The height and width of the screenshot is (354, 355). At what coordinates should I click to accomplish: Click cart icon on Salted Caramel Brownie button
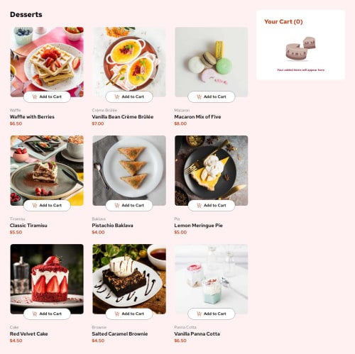(x=117, y=314)
